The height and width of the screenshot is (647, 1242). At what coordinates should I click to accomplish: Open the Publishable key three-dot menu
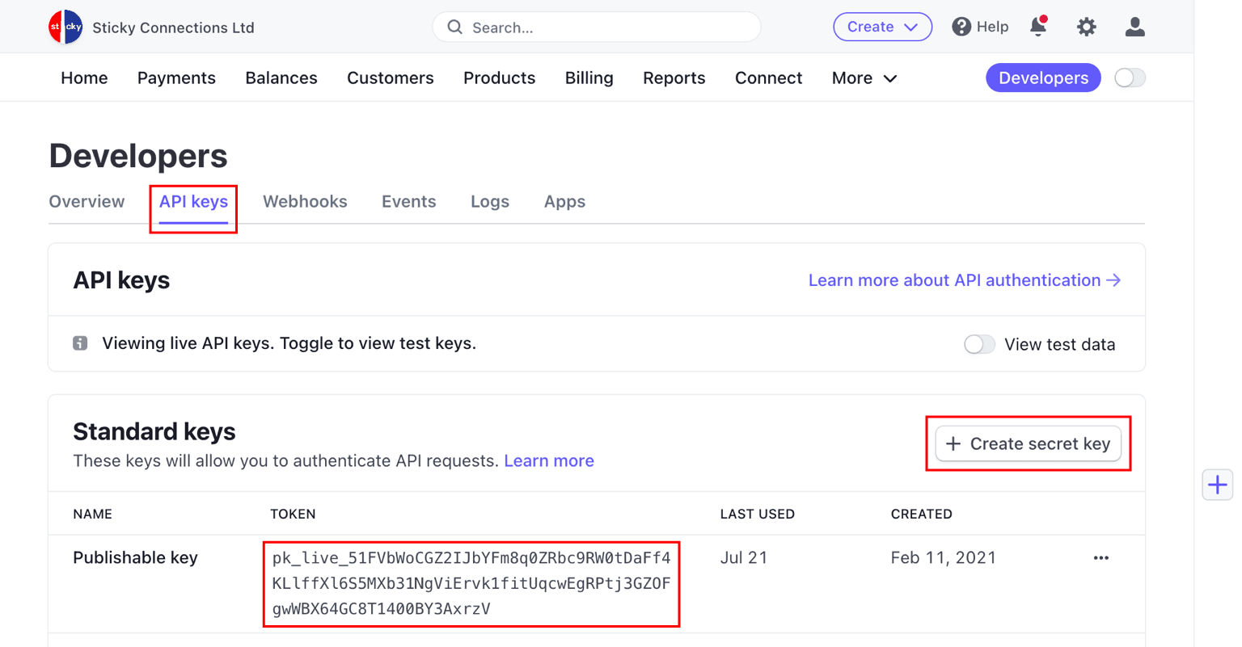click(1101, 558)
